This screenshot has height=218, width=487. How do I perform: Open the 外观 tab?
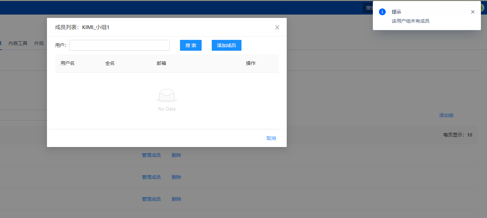[x=39, y=43]
